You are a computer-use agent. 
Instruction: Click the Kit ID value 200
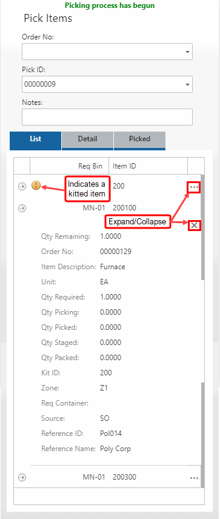click(106, 373)
